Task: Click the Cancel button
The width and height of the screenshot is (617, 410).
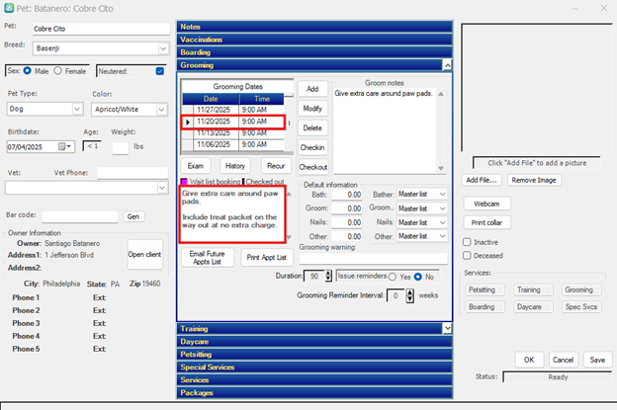Action: pos(563,360)
